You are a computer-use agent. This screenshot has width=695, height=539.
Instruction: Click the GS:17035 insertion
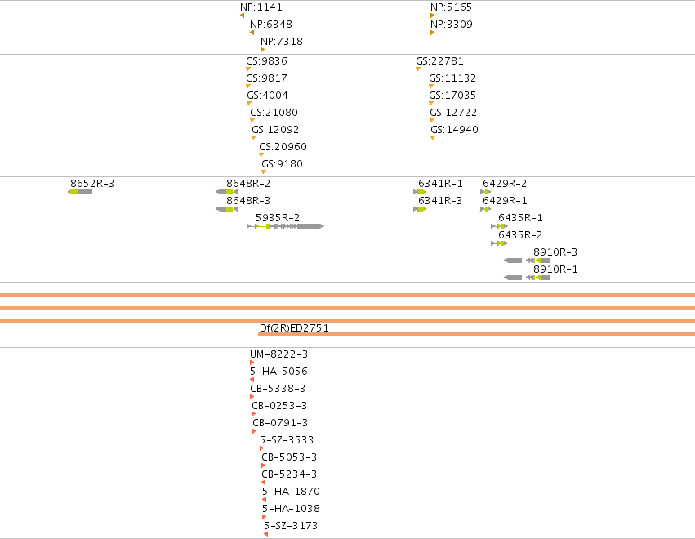click(452, 96)
